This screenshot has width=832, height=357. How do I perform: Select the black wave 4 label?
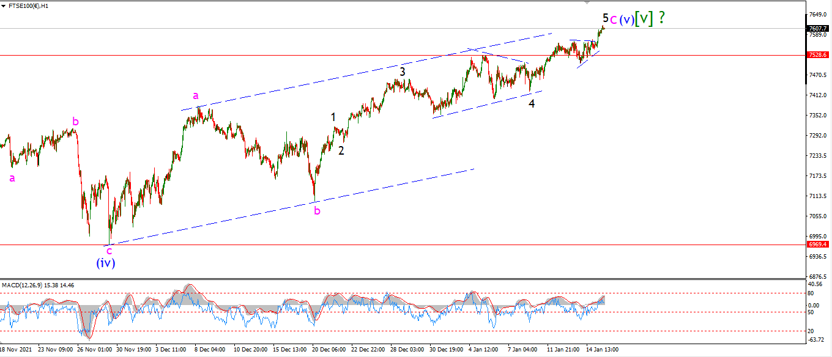[x=532, y=103]
